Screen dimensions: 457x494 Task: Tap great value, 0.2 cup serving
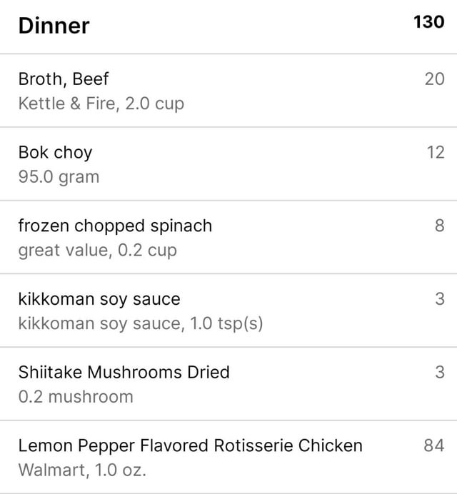(98, 251)
